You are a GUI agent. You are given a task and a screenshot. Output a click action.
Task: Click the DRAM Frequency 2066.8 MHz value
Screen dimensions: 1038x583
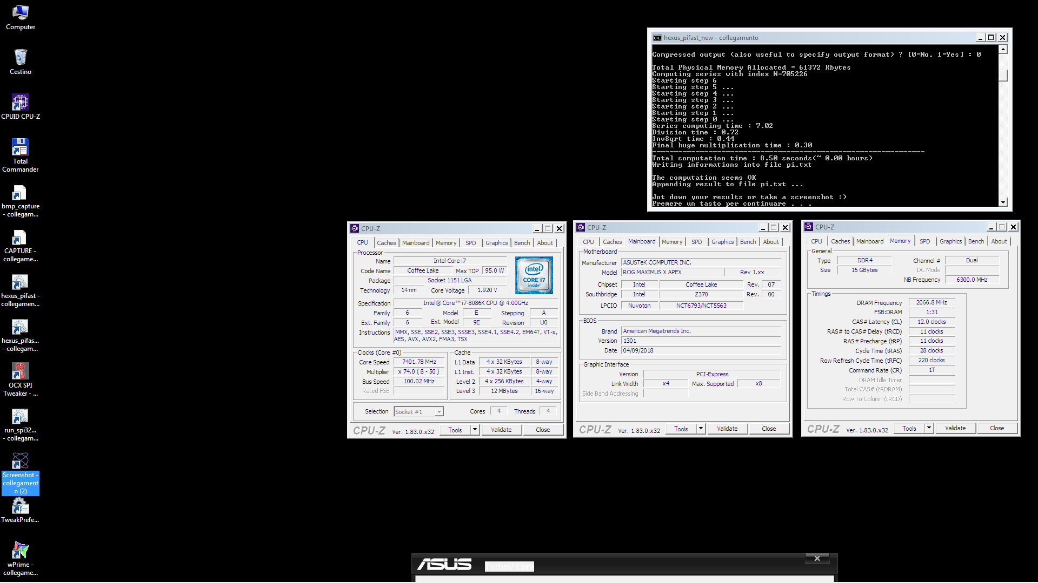click(x=931, y=302)
